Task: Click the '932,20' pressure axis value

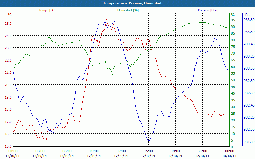Action: (x=249, y=117)
